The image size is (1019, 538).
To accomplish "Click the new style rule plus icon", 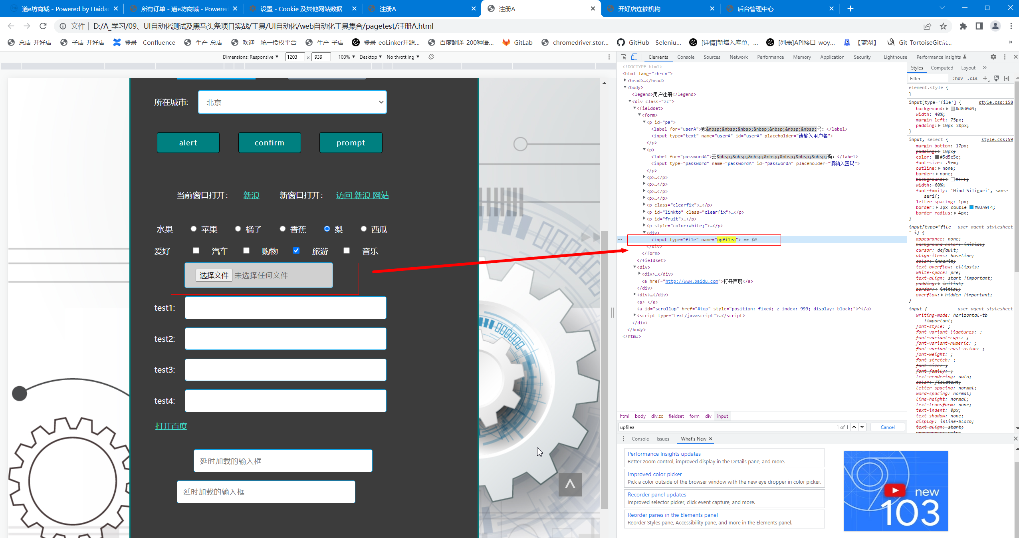I will (985, 78).
